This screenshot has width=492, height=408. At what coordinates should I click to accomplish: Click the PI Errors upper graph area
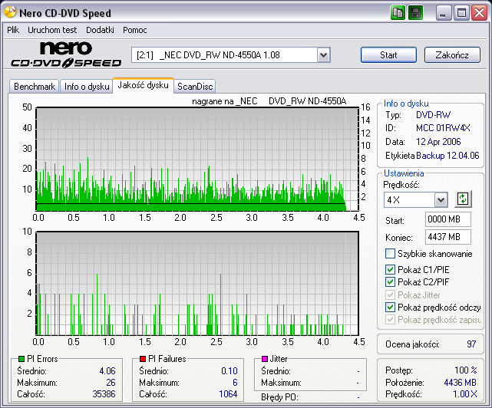coord(197,160)
